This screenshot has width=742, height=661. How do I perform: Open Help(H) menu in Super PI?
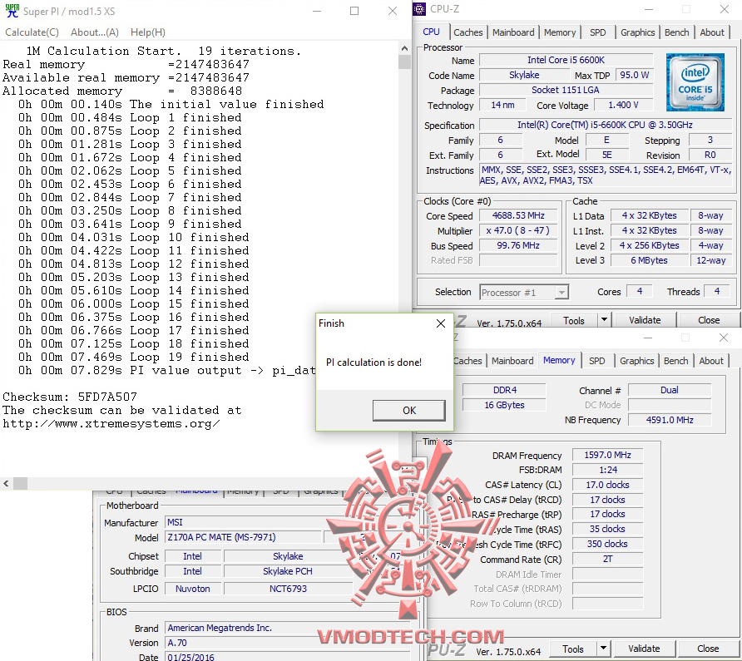(x=147, y=32)
